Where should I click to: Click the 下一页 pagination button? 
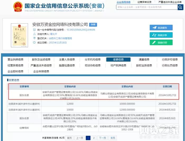tap(103, 138)
